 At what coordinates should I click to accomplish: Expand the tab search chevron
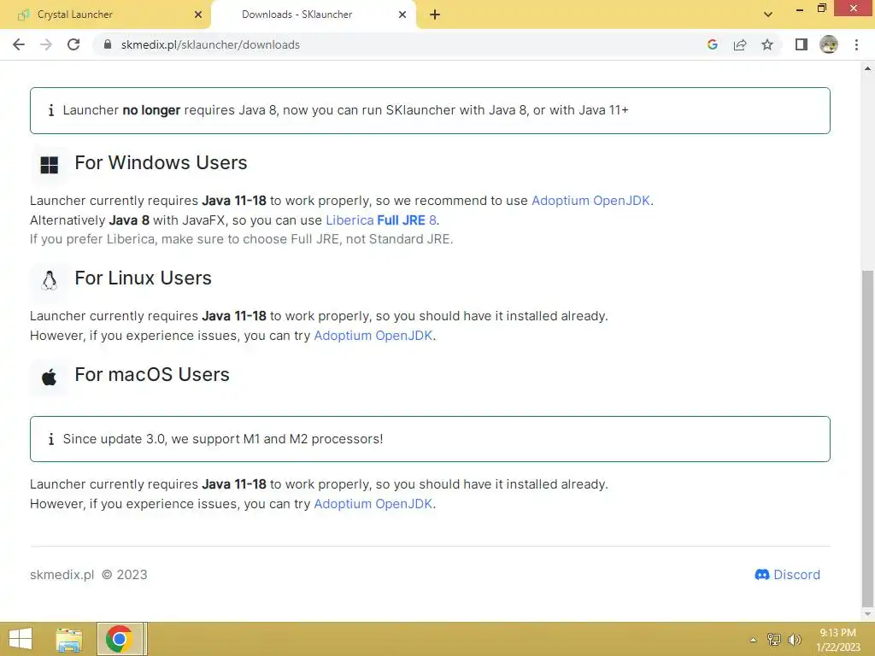click(x=768, y=15)
